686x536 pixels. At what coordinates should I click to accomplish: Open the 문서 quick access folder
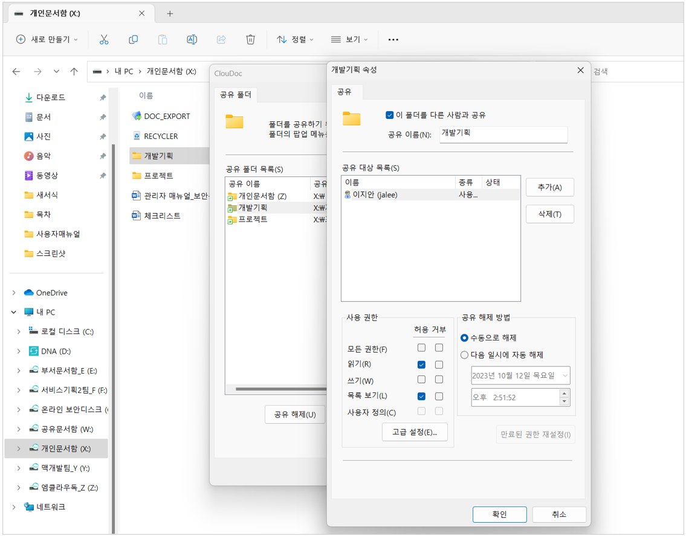44,117
